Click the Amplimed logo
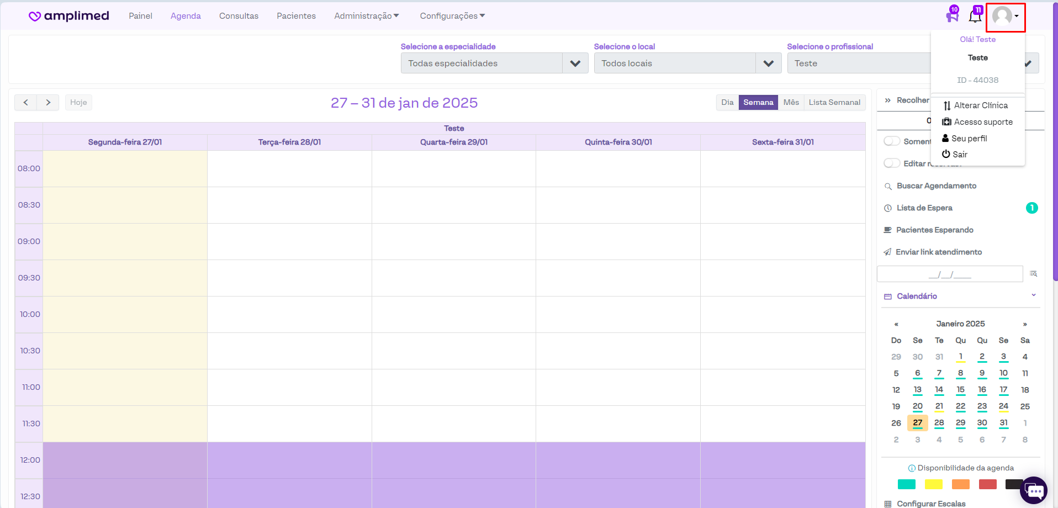Screen dimensions: 1058x508 coord(69,16)
